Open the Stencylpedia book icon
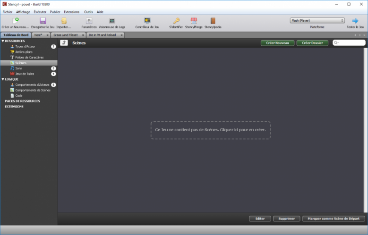The height and width of the screenshot is (235, 368). (213, 21)
